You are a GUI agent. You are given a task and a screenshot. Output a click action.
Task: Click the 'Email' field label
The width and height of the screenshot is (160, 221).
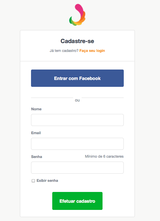point(36,133)
